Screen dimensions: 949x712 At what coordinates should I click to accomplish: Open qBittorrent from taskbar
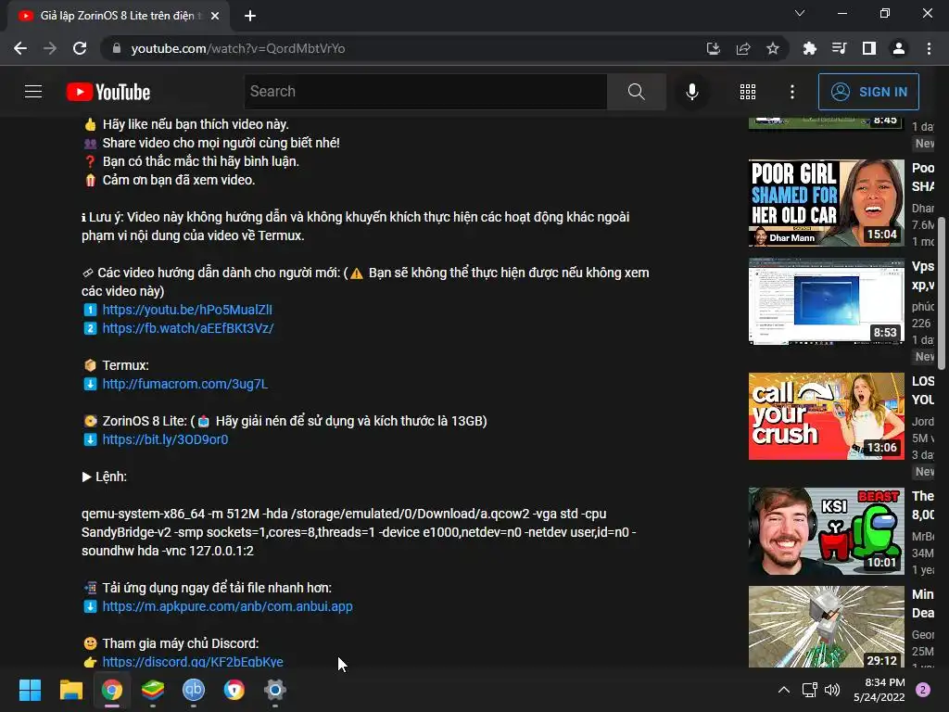pos(194,690)
